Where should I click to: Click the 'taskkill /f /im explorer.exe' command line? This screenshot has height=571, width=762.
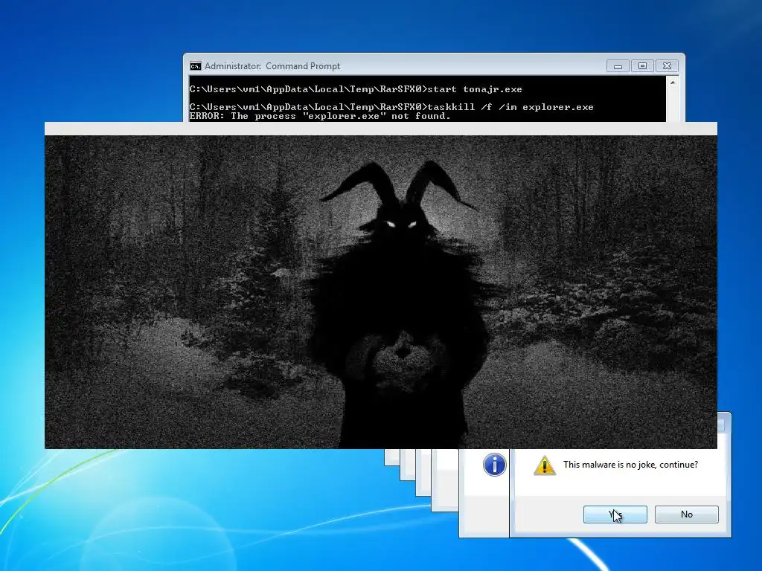coord(391,107)
